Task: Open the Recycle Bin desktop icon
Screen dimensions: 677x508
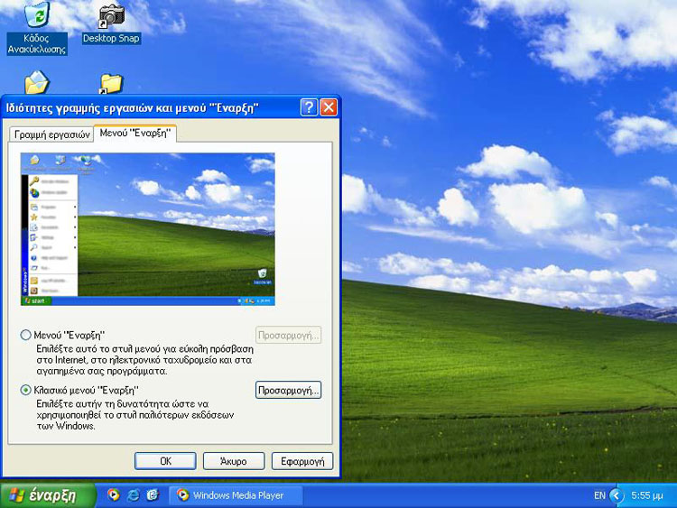Action: point(37,28)
